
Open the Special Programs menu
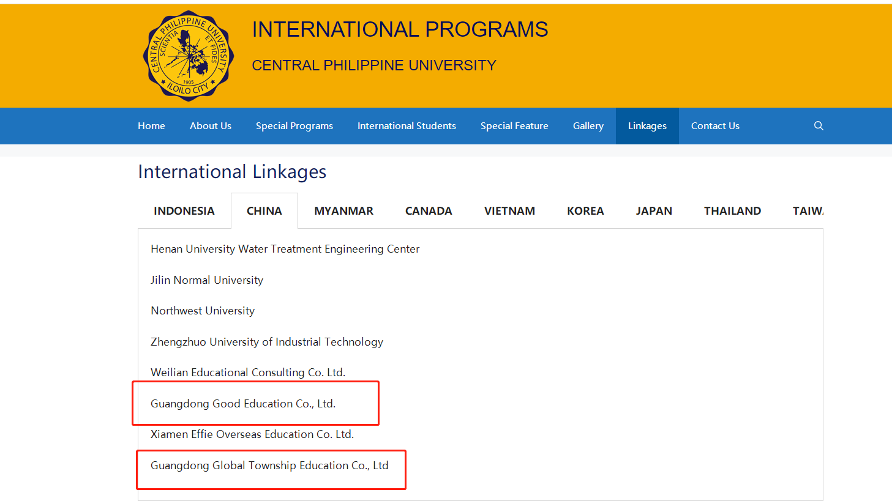coord(294,126)
